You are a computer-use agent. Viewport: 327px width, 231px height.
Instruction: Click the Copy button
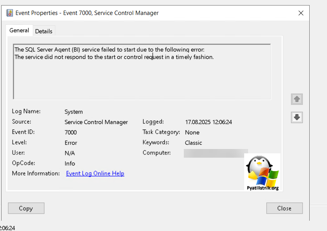coord(26,208)
